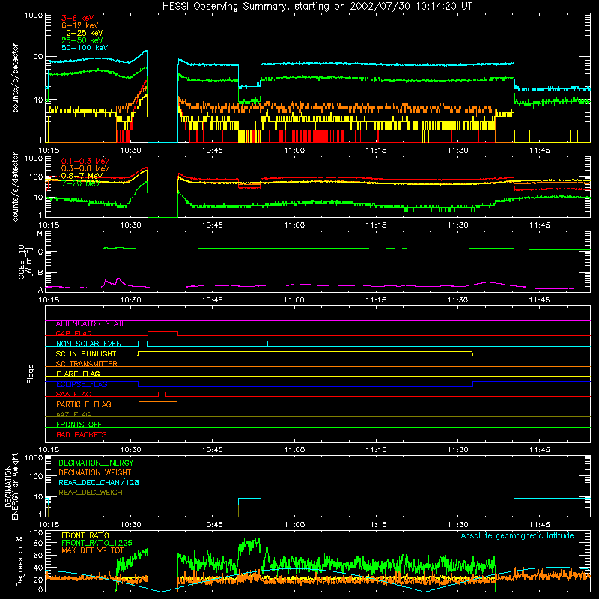
Task: Click the raised PARTICLE_FLAG pulse segment
Action: click(158, 402)
